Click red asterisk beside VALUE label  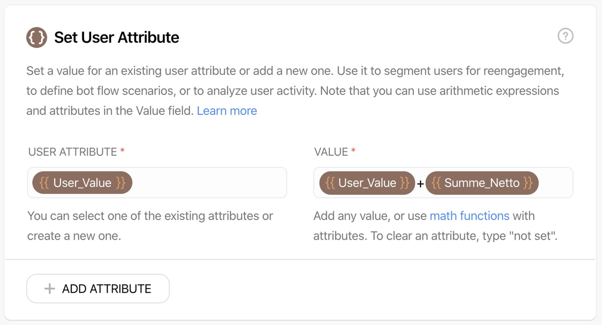[x=353, y=151]
